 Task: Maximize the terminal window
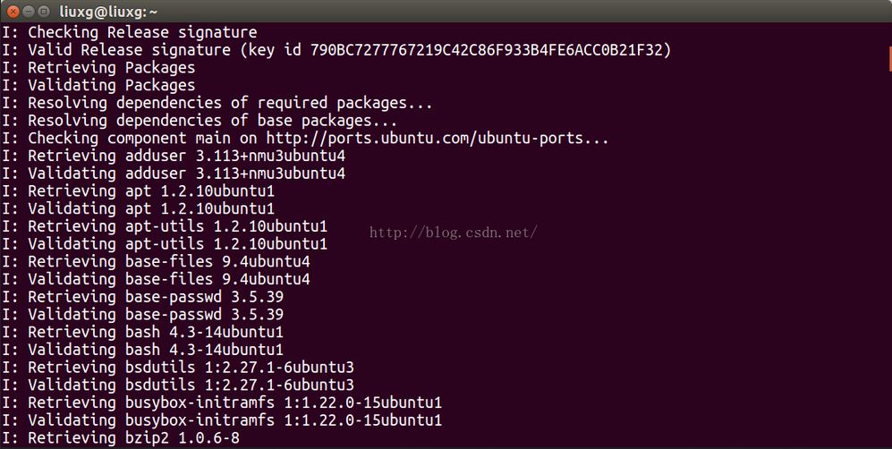point(44,12)
